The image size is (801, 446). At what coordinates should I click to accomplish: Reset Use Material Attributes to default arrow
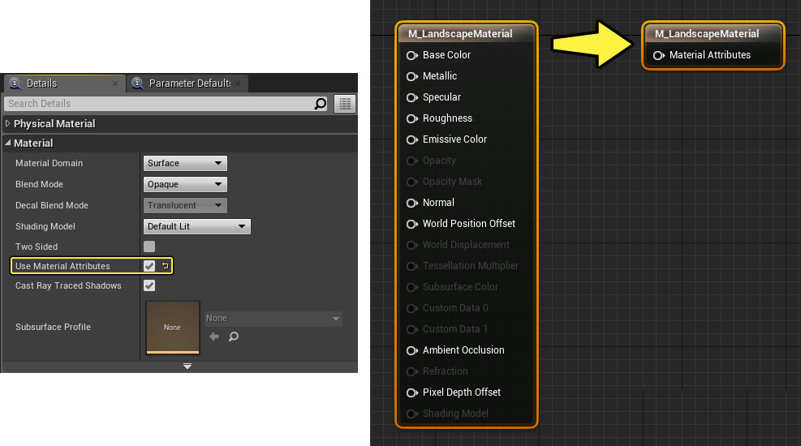tap(165, 266)
